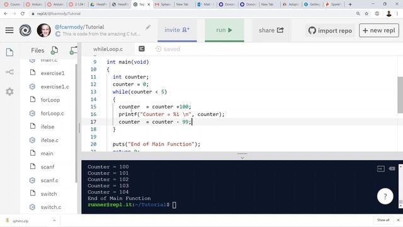Add a new file icon
The width and height of the screenshot is (403, 227).
point(54,50)
